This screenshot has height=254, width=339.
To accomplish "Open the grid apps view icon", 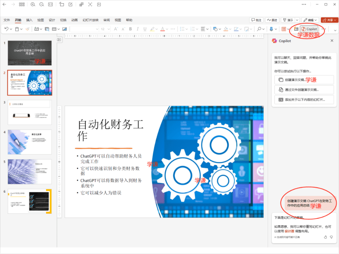I will pos(22,5).
